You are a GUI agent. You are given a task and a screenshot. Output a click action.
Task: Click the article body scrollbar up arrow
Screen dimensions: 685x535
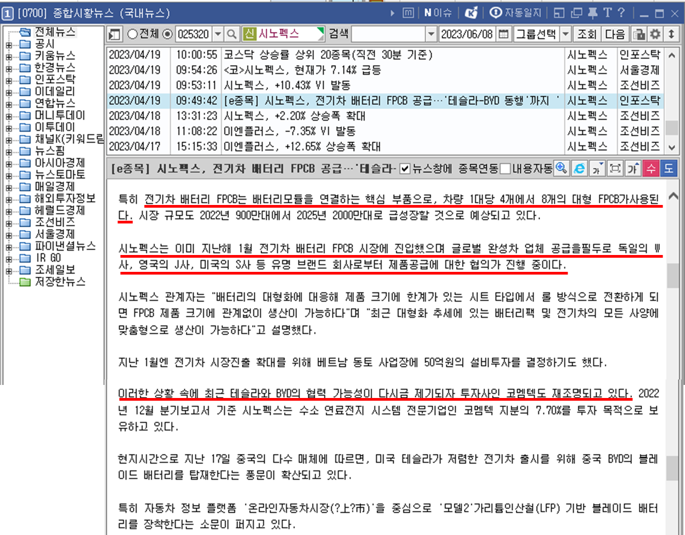(673, 196)
